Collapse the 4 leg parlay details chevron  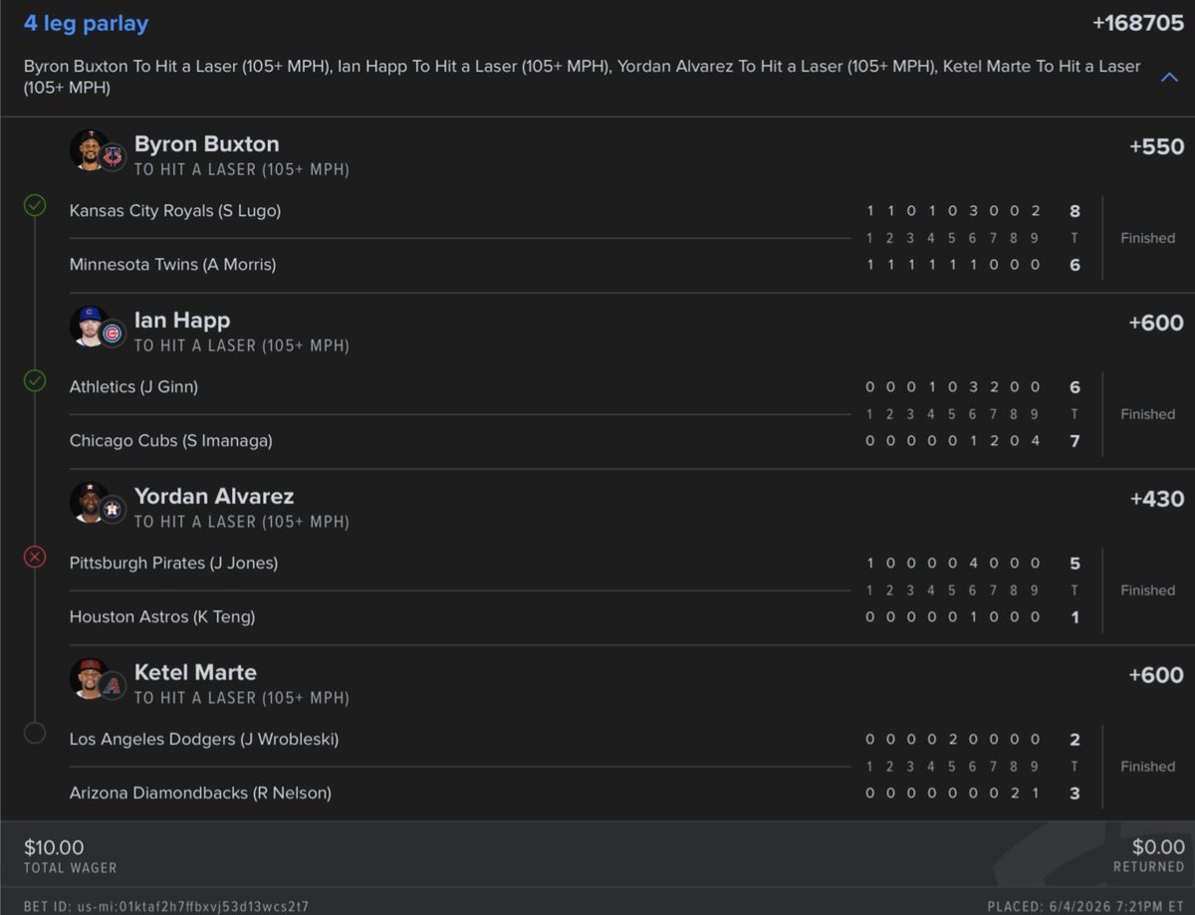tap(1169, 77)
